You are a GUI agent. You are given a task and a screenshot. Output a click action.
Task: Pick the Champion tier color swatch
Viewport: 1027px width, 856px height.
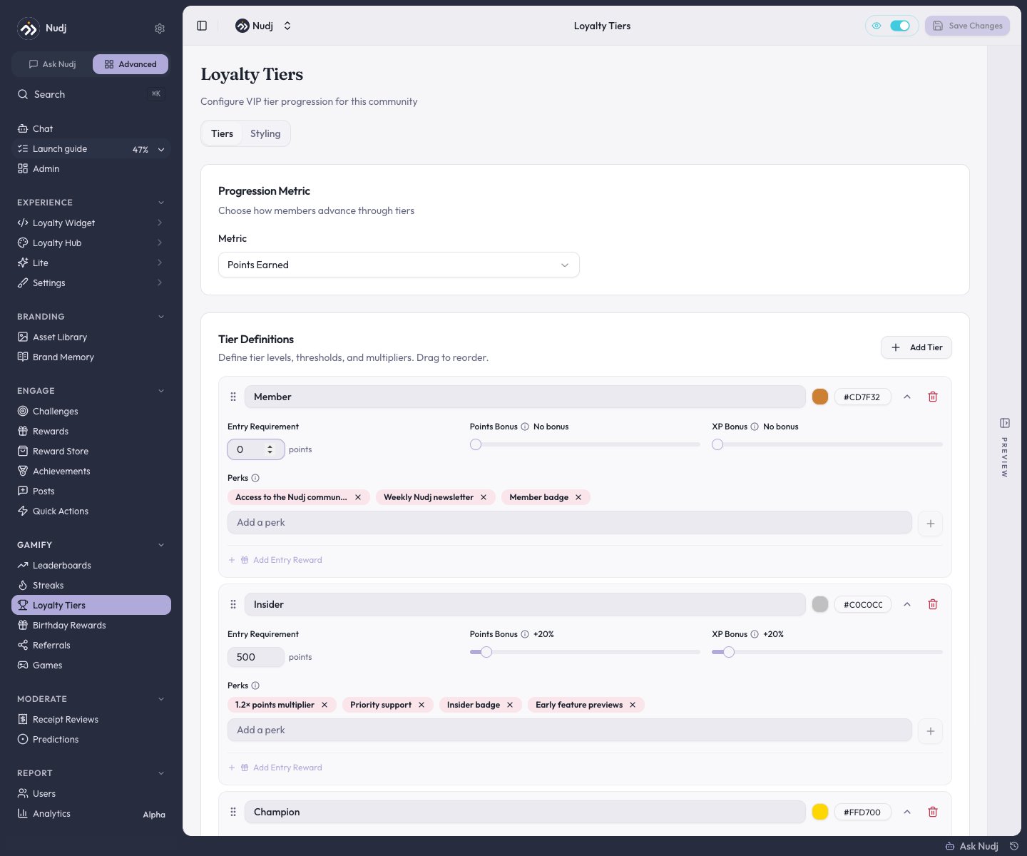click(820, 812)
